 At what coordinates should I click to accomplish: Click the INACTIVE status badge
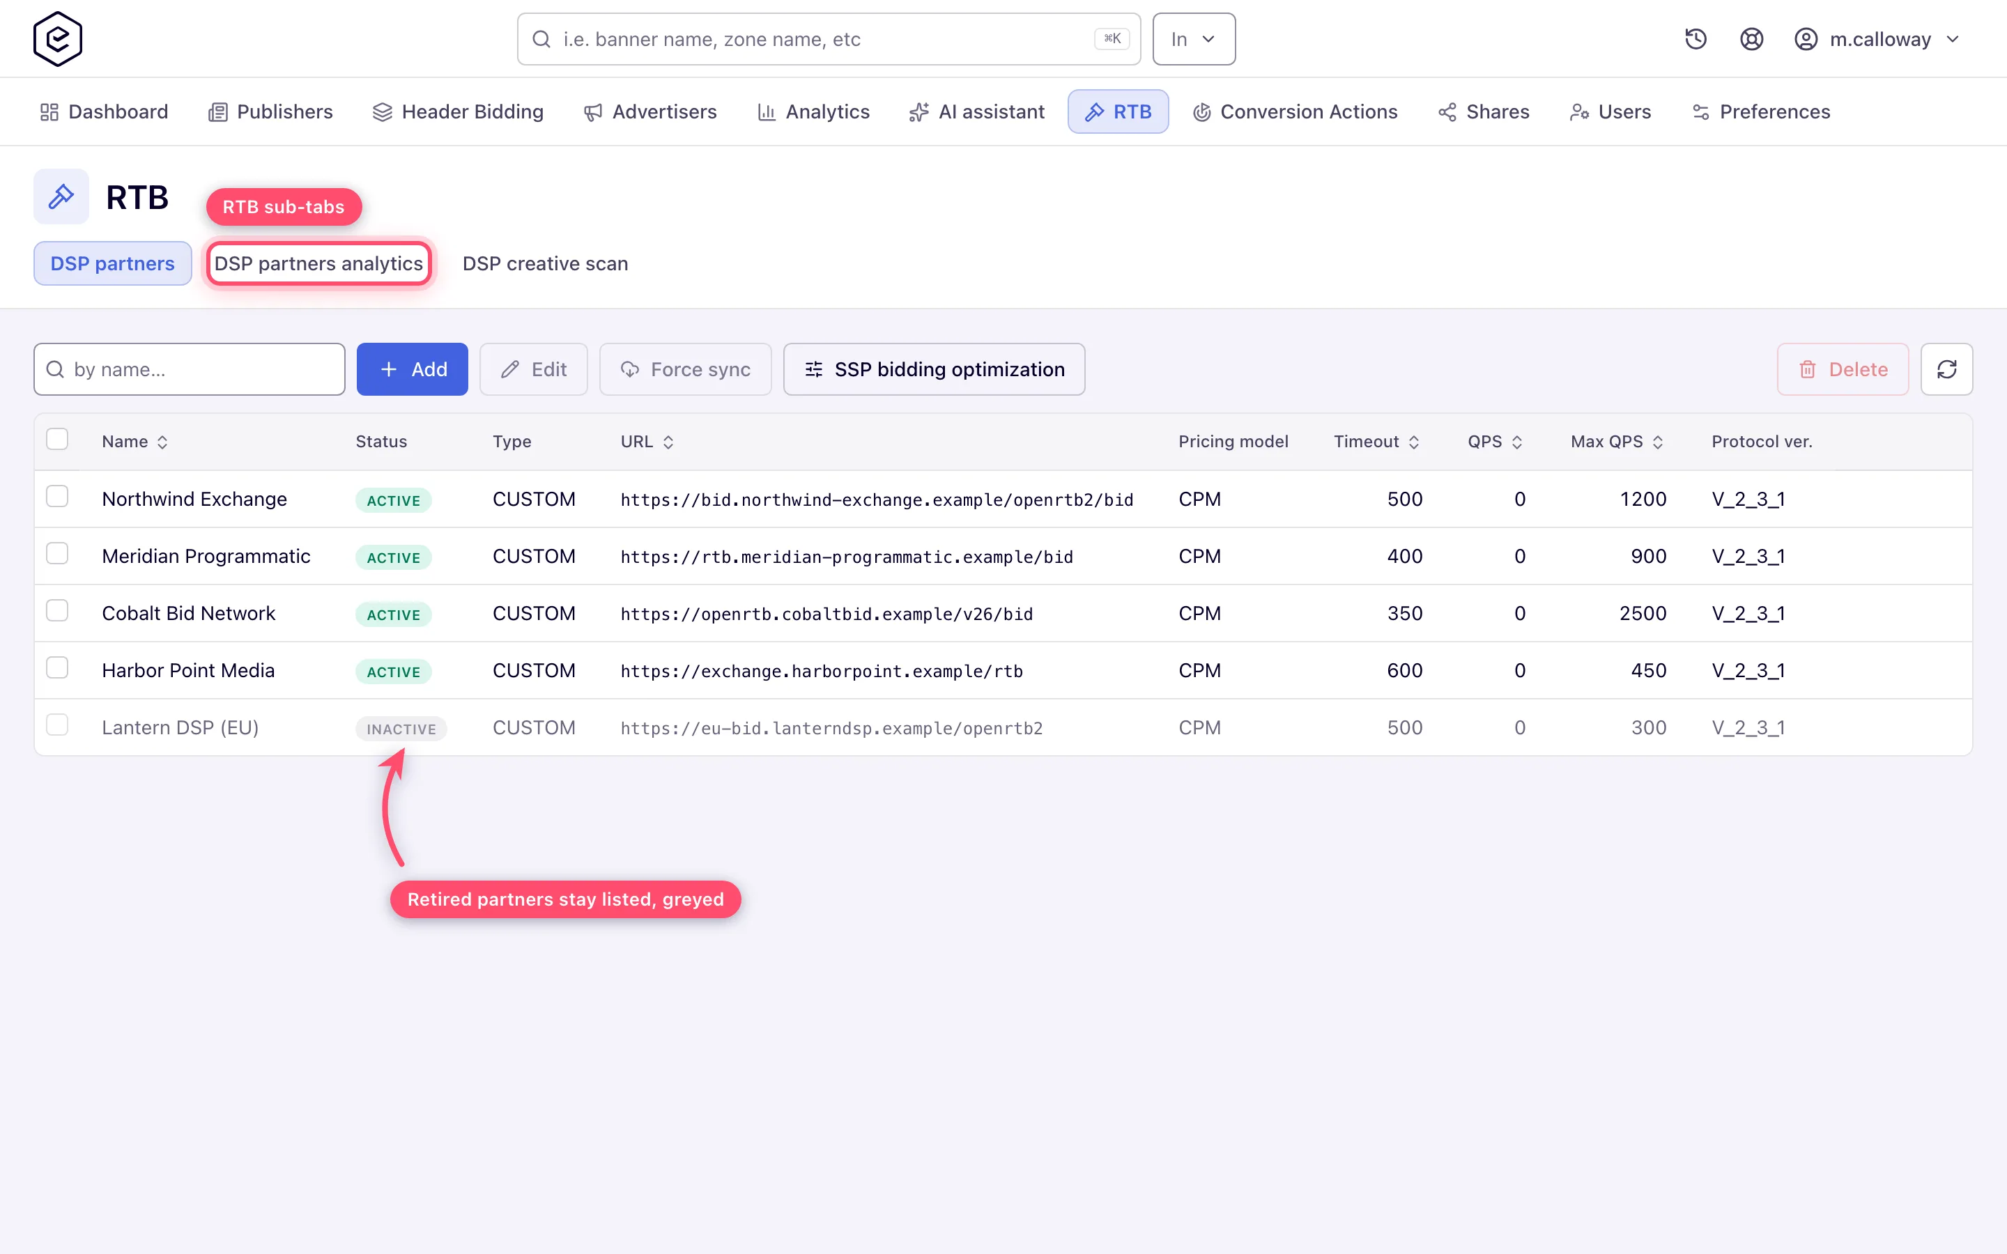[x=401, y=729]
